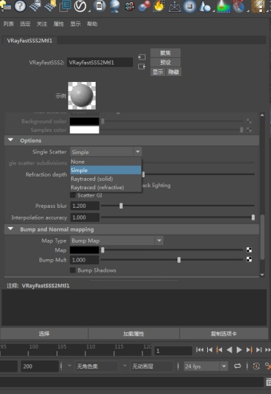Click the Bump Mult slider handle

(179, 260)
